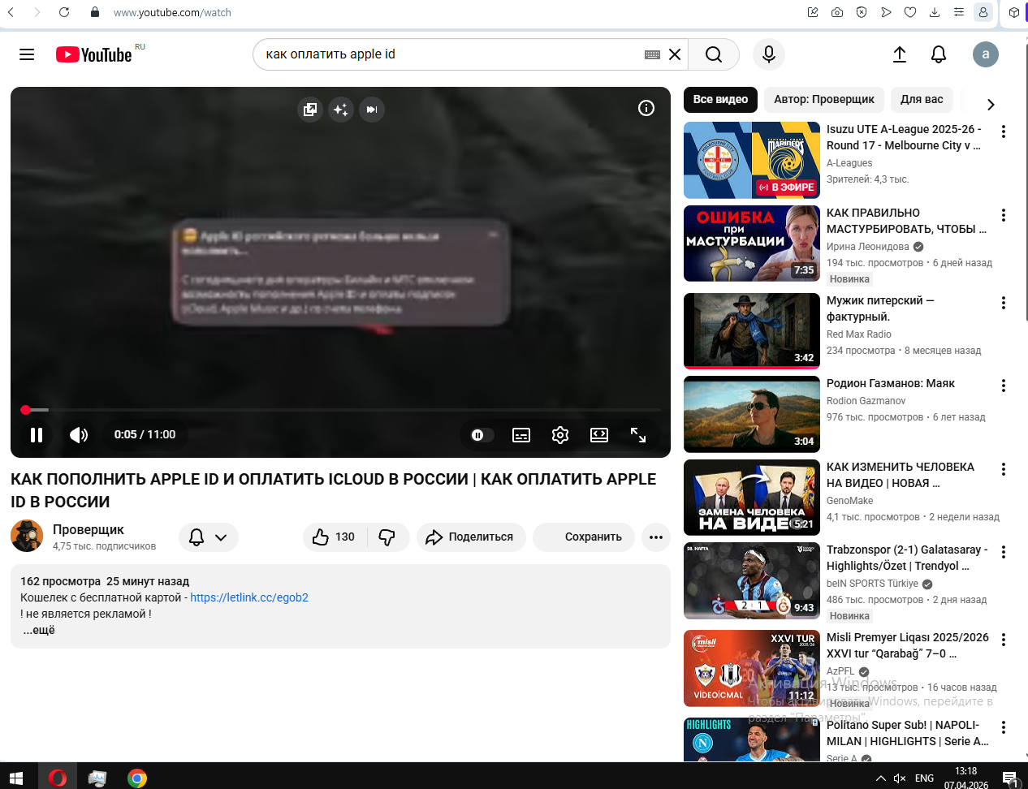Open more actions three-dot menu below video
1028x789 pixels.
tap(655, 537)
